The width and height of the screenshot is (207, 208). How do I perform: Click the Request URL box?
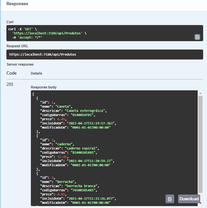(105, 55)
